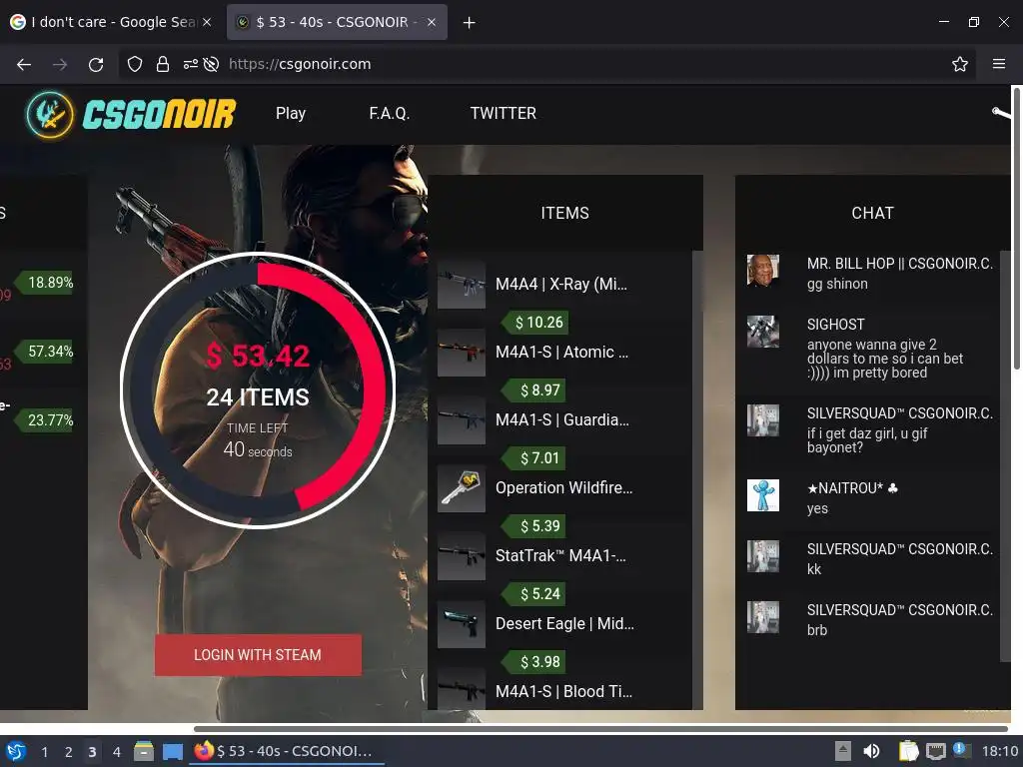Image resolution: width=1023 pixels, height=767 pixels.
Task: Close the CSGONOIR tab
Action: [x=432, y=22]
